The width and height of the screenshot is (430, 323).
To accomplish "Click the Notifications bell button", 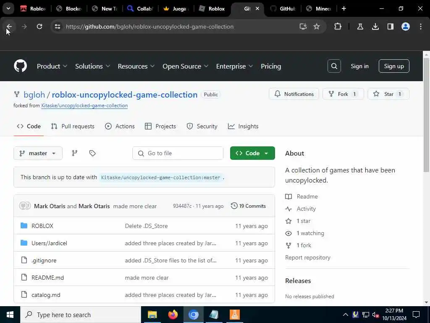I will click(294, 94).
